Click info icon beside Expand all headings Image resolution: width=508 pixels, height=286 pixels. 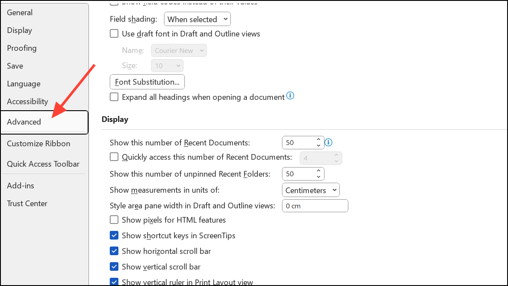coord(290,96)
